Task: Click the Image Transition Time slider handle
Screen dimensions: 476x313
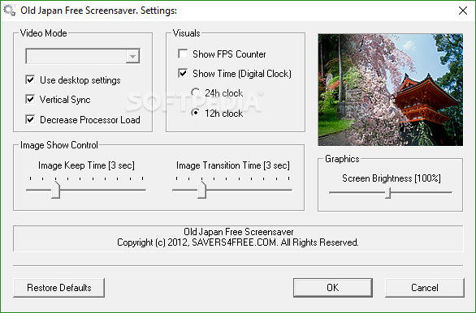Action: pos(202,190)
